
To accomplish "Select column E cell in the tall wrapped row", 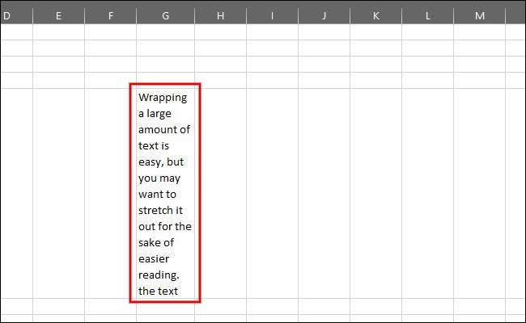I will (x=58, y=193).
